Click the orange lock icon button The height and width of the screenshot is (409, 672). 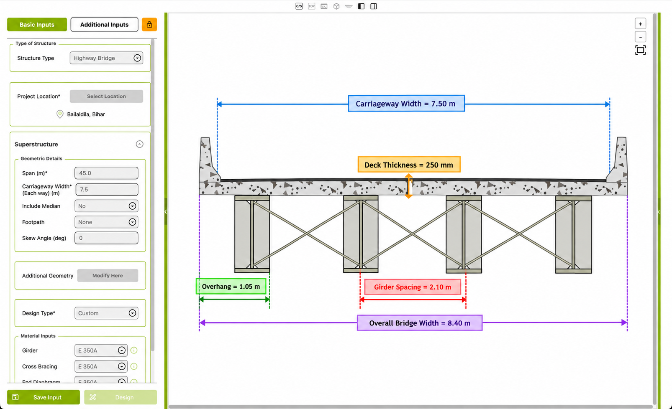tap(149, 25)
